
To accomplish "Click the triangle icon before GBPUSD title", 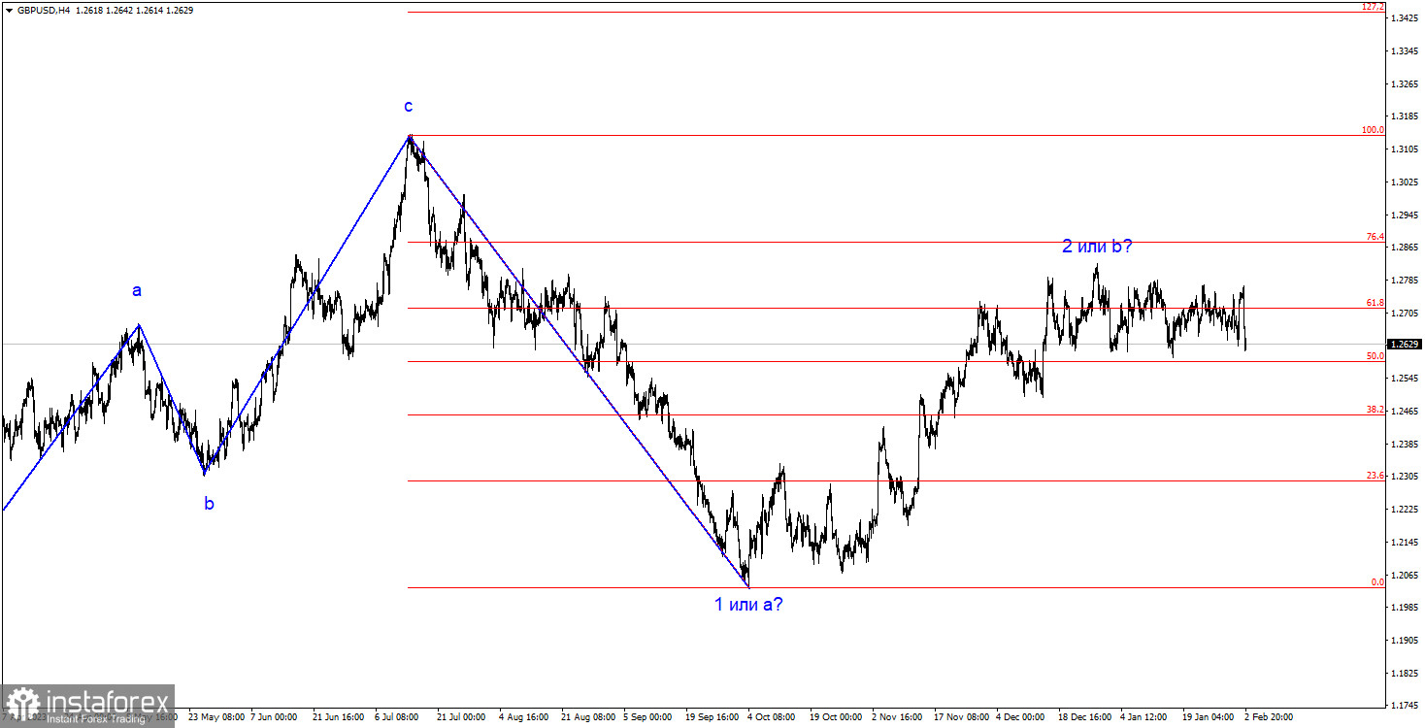I will coord(9,10).
